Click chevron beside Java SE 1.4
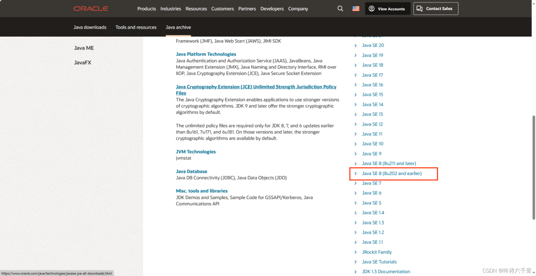Screen dimensions: 536x276 355,213
